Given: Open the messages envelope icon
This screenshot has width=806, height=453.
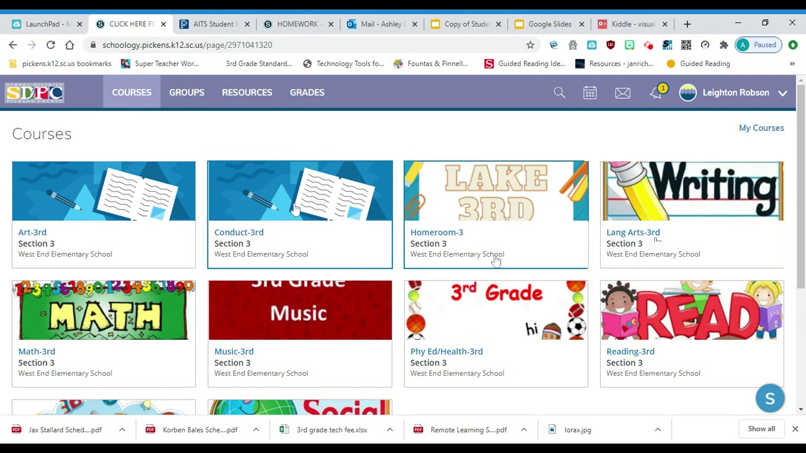Looking at the screenshot, I should pos(623,92).
